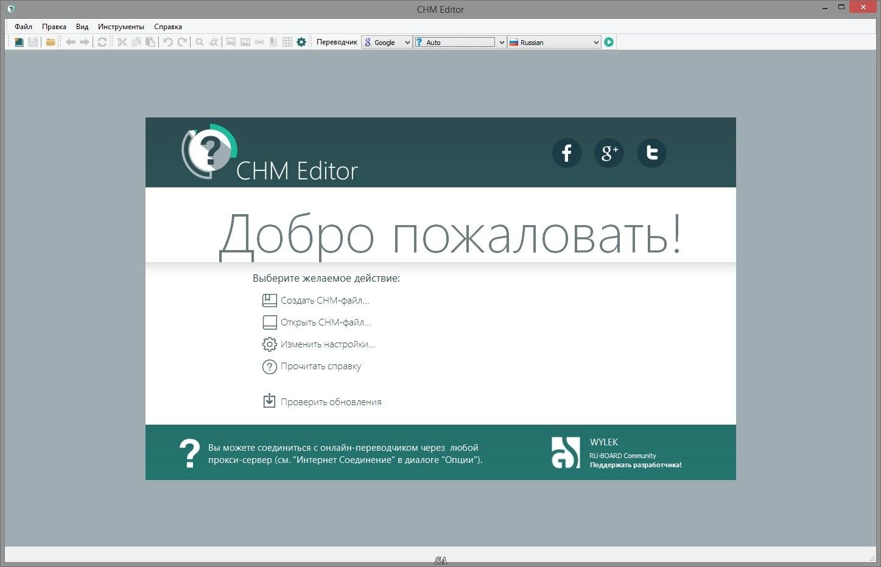
Task: Click the CHM Editor logo in the banner
Action: coord(270,153)
